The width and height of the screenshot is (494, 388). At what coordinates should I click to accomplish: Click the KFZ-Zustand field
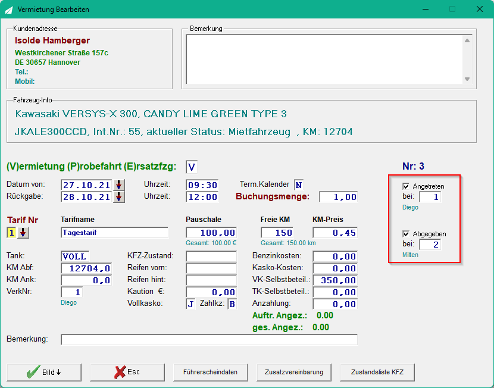point(211,256)
